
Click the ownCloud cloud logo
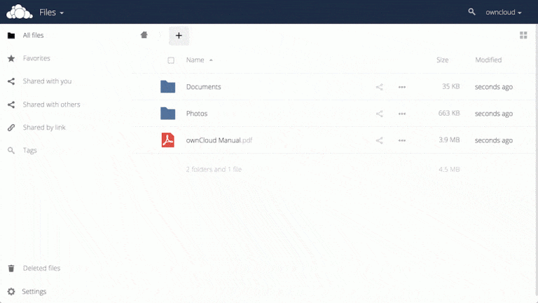coord(20,12)
